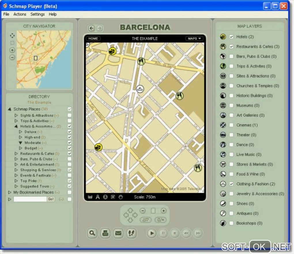This screenshot has height=254, width=294.
Task: Pan the main map to the left
Action: click(126, 215)
